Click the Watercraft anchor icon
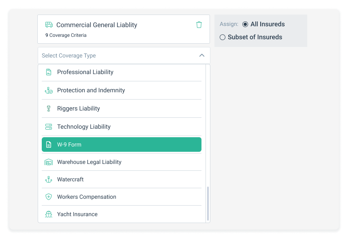 (x=49, y=179)
